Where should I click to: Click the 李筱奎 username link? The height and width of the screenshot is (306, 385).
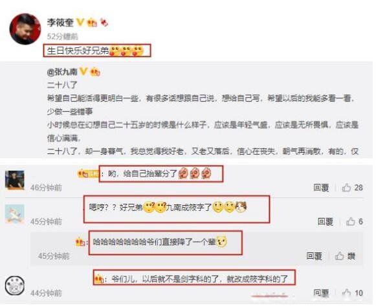(x=60, y=23)
